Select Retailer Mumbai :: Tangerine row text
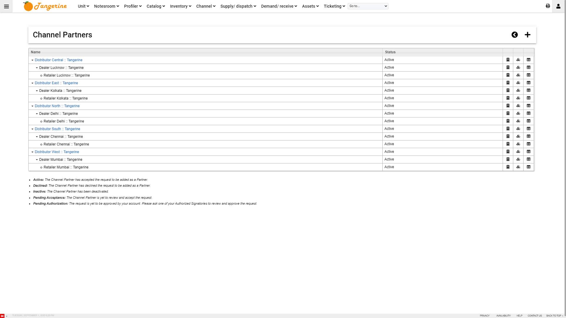 tap(66, 167)
